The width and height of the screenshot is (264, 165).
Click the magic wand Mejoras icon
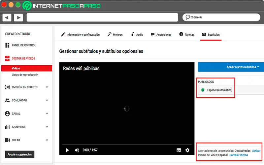[110, 34]
